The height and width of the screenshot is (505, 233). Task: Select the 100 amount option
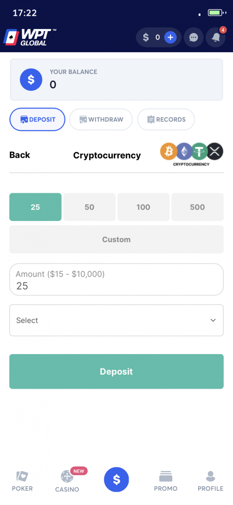pos(143,207)
